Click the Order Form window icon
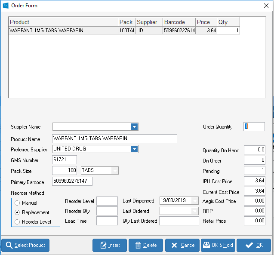Image resolution: width=274 pixels, height=255 pixels. pos(6,6)
